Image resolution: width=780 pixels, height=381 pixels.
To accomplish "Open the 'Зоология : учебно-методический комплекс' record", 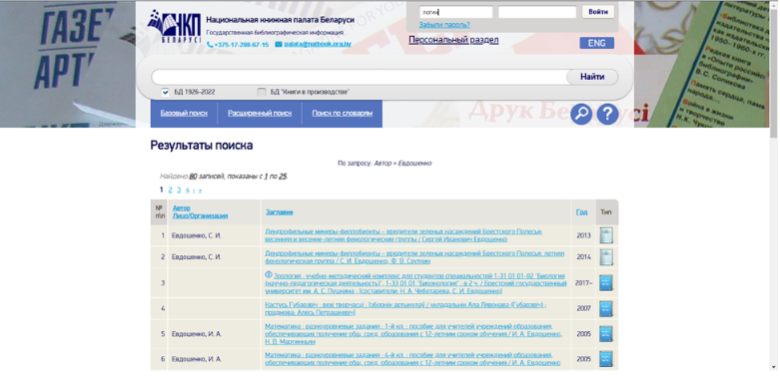I will pyautogui.click(x=415, y=282).
